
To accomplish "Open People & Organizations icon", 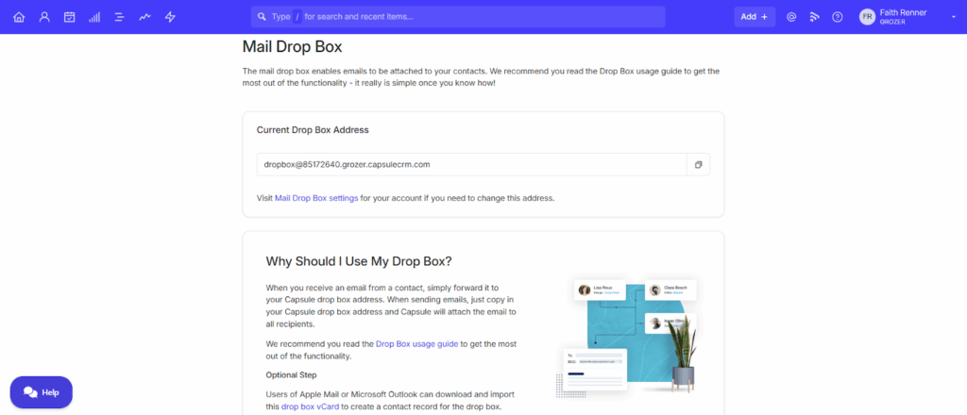I will click(44, 17).
